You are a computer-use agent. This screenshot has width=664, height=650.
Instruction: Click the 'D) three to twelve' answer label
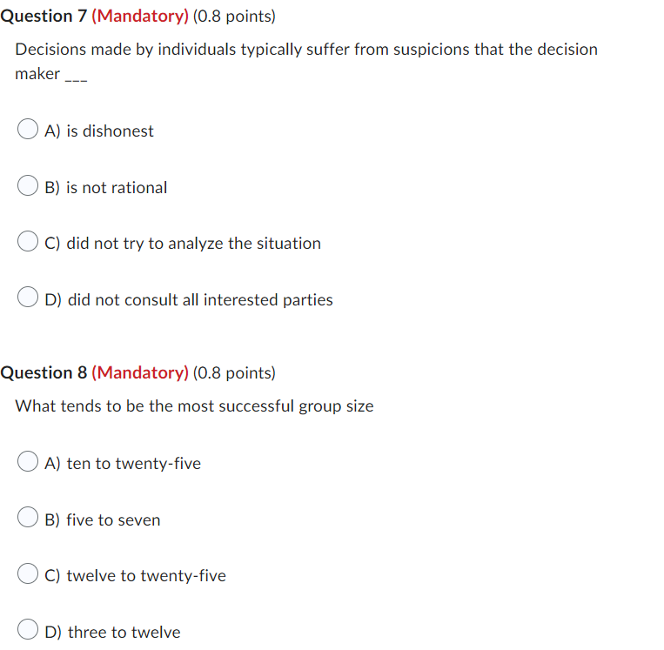click(x=112, y=633)
